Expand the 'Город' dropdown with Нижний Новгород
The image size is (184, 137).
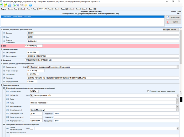click(178, 103)
